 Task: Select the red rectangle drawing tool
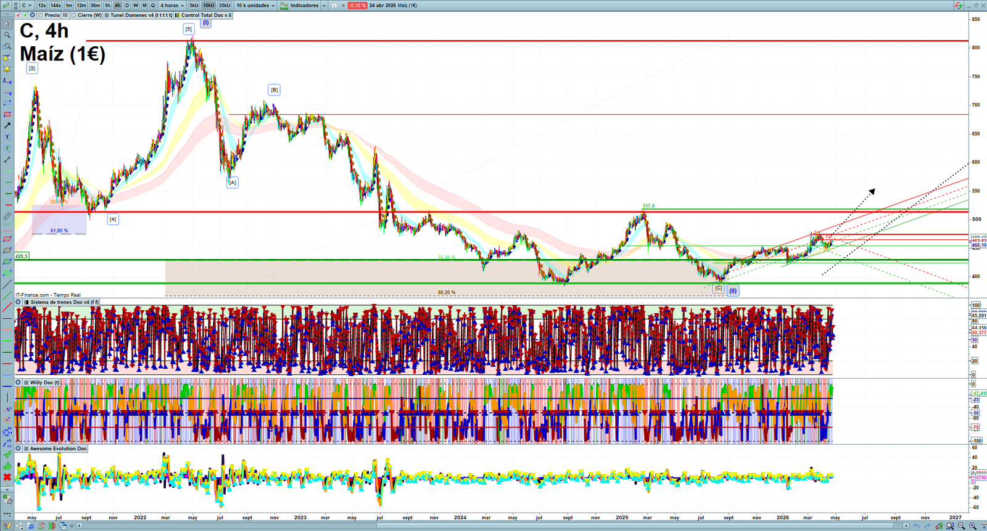7,115
